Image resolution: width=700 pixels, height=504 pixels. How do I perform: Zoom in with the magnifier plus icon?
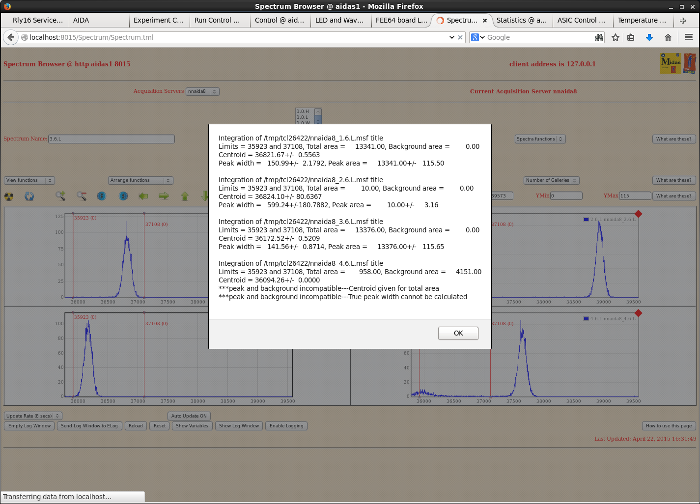tap(60, 196)
